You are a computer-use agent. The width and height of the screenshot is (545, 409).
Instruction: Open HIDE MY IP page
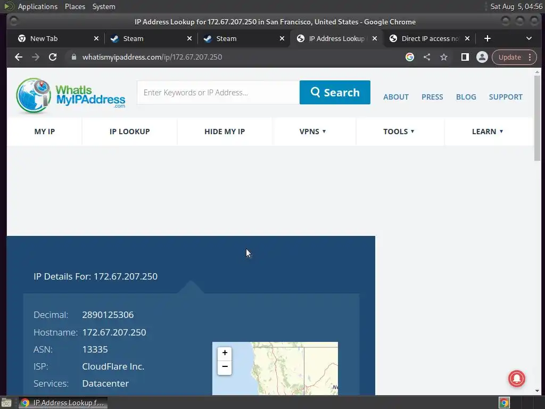click(x=225, y=132)
